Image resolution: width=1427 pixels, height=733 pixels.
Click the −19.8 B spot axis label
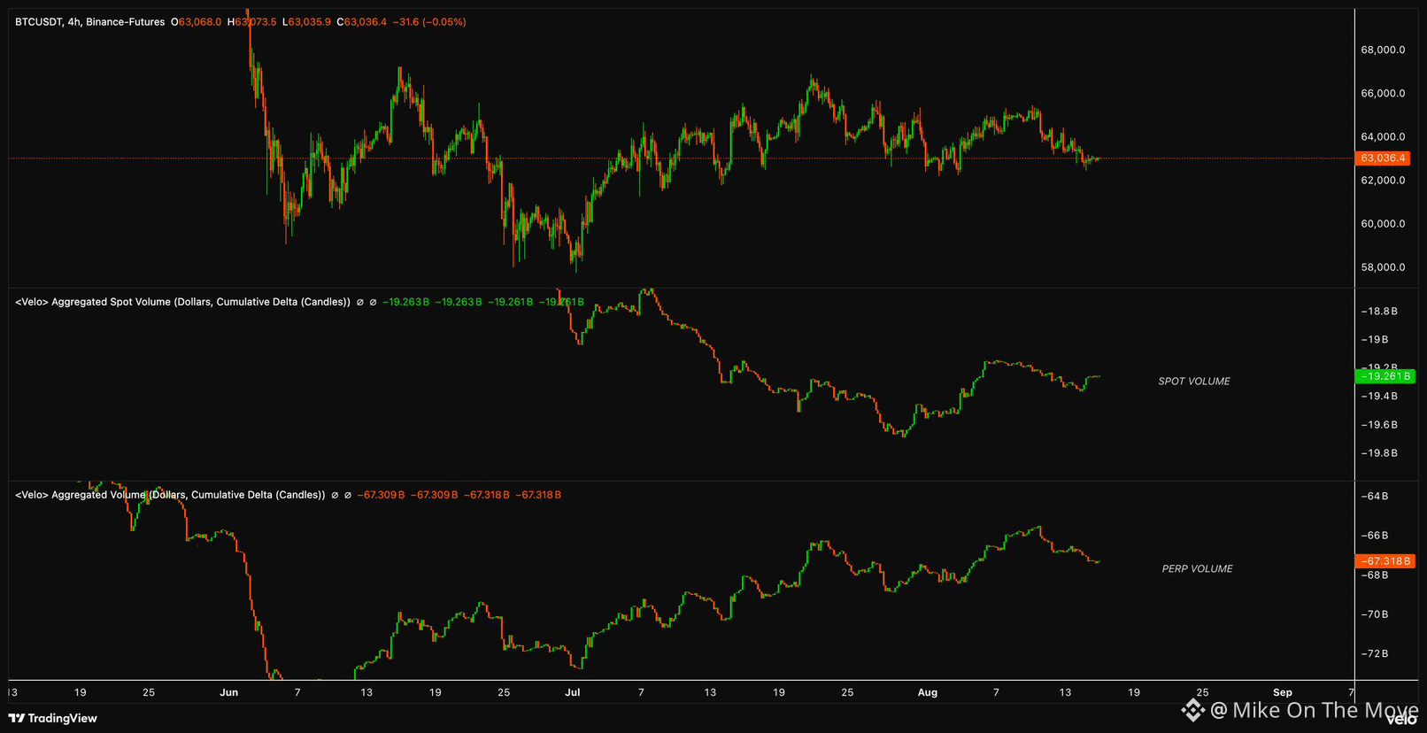pyautogui.click(x=1379, y=453)
